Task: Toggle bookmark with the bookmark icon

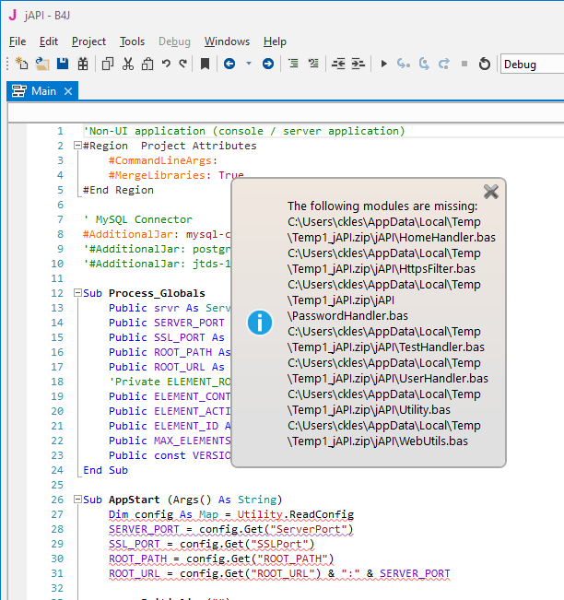Action: click(205, 64)
